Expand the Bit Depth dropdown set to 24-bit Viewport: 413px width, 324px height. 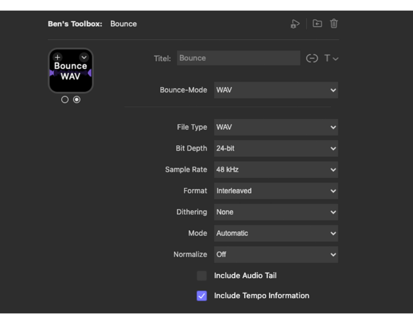(275, 148)
